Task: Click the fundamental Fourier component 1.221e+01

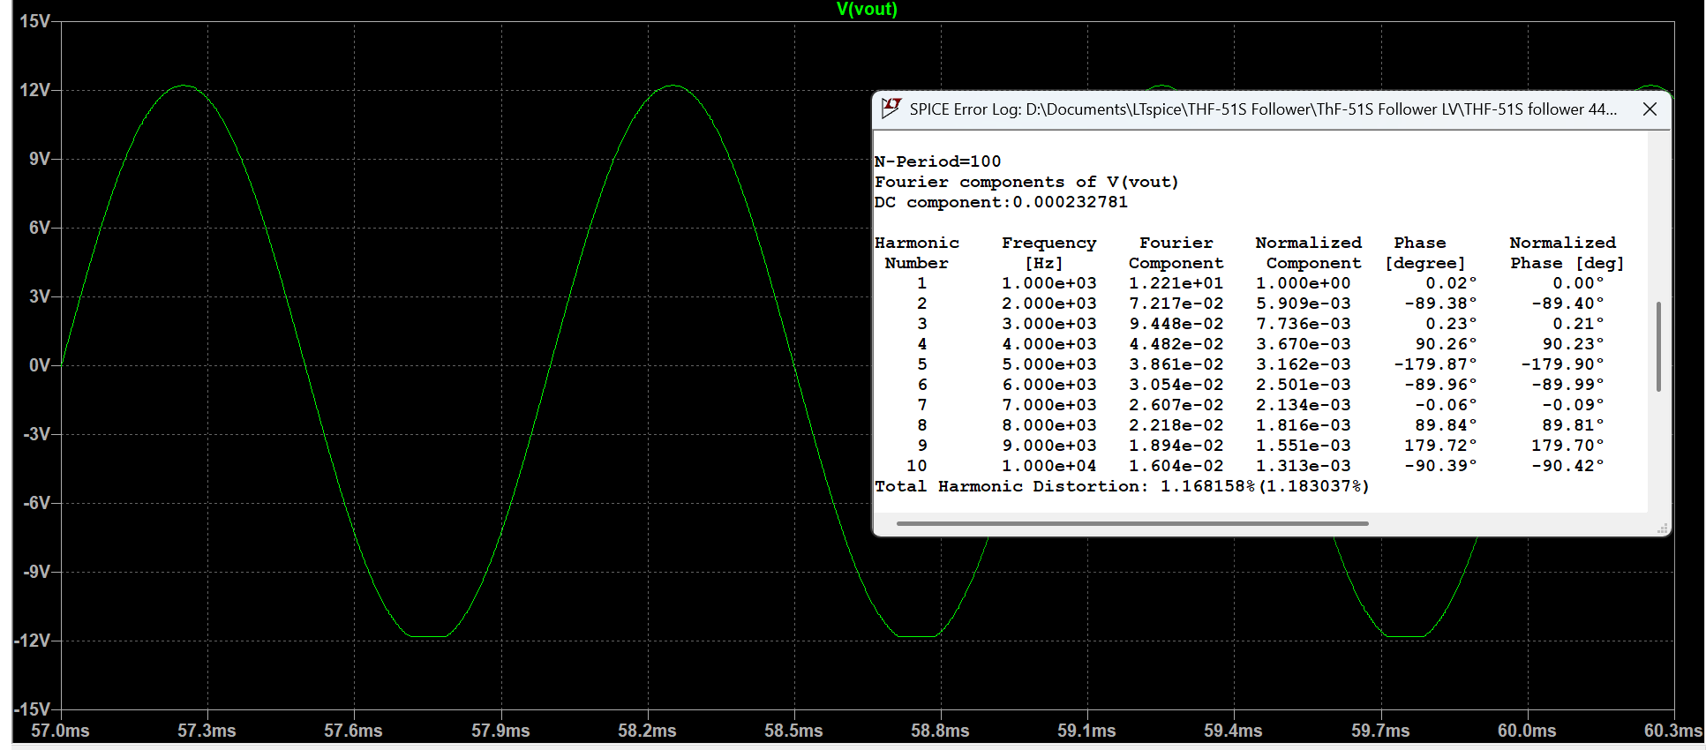Action: click(1176, 283)
